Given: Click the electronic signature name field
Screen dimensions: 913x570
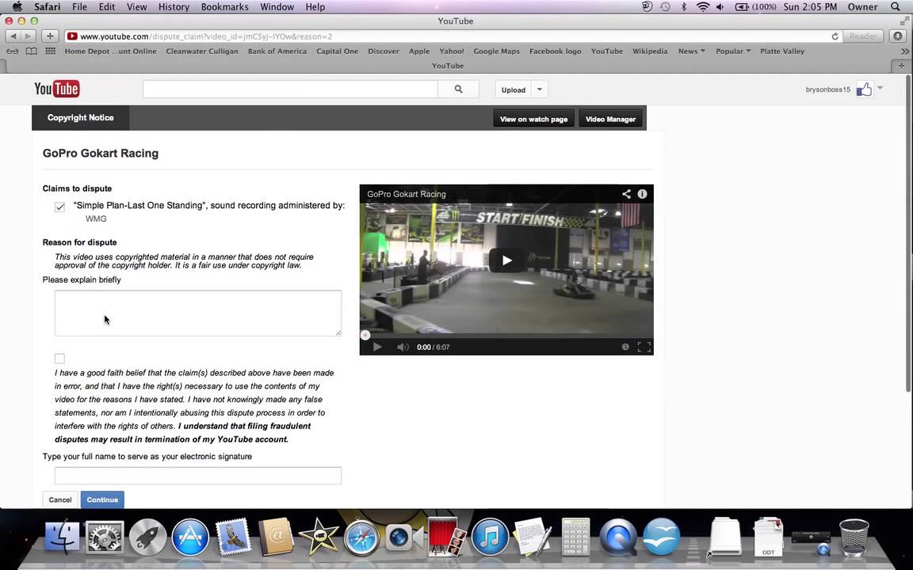Looking at the screenshot, I should (x=198, y=476).
